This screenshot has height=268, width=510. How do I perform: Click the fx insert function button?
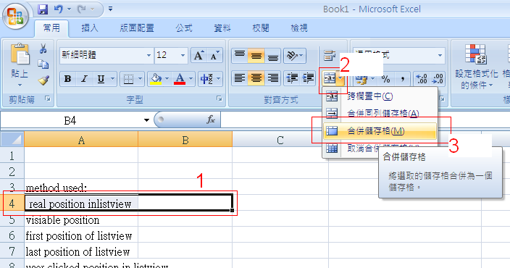click(x=211, y=120)
